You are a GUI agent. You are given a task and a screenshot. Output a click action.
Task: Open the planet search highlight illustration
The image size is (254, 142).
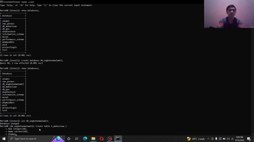[x=58, y=139]
